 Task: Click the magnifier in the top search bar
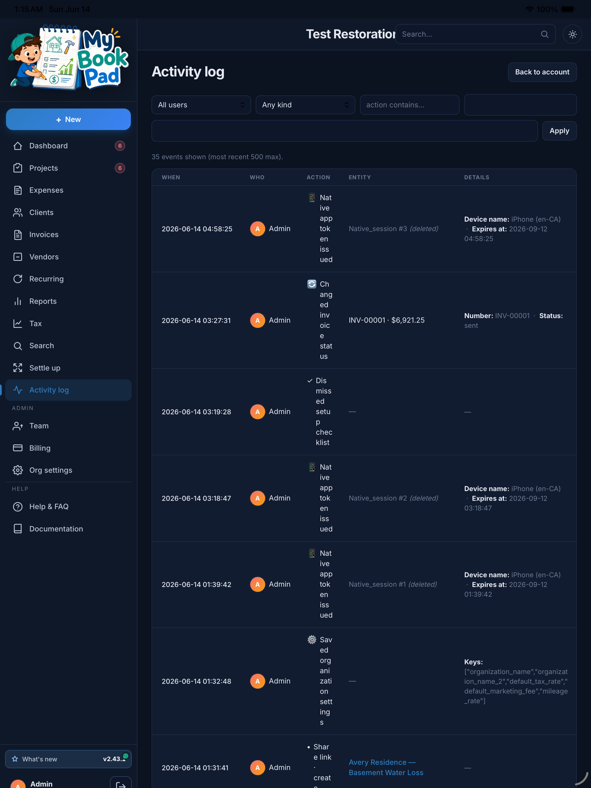pos(544,34)
